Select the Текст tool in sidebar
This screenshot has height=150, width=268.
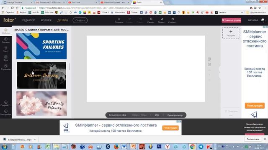(6, 49)
